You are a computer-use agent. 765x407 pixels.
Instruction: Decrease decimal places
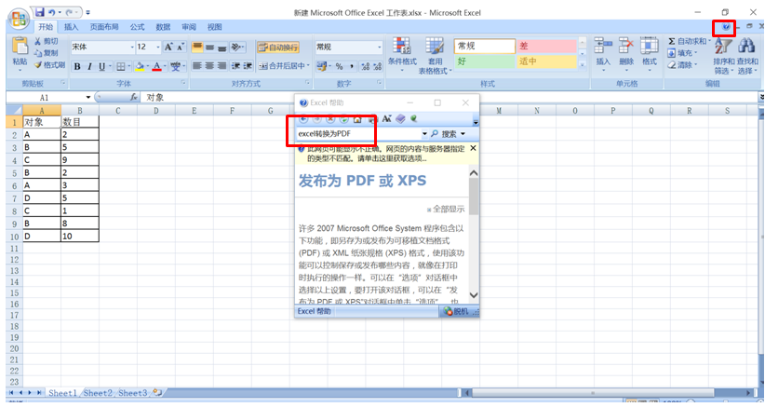click(x=378, y=66)
